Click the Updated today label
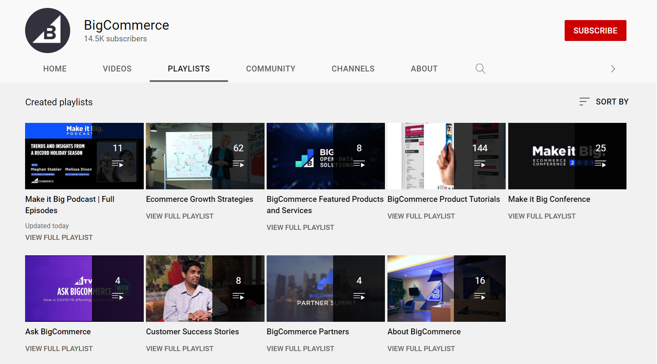Image resolution: width=657 pixels, height=364 pixels. click(47, 226)
